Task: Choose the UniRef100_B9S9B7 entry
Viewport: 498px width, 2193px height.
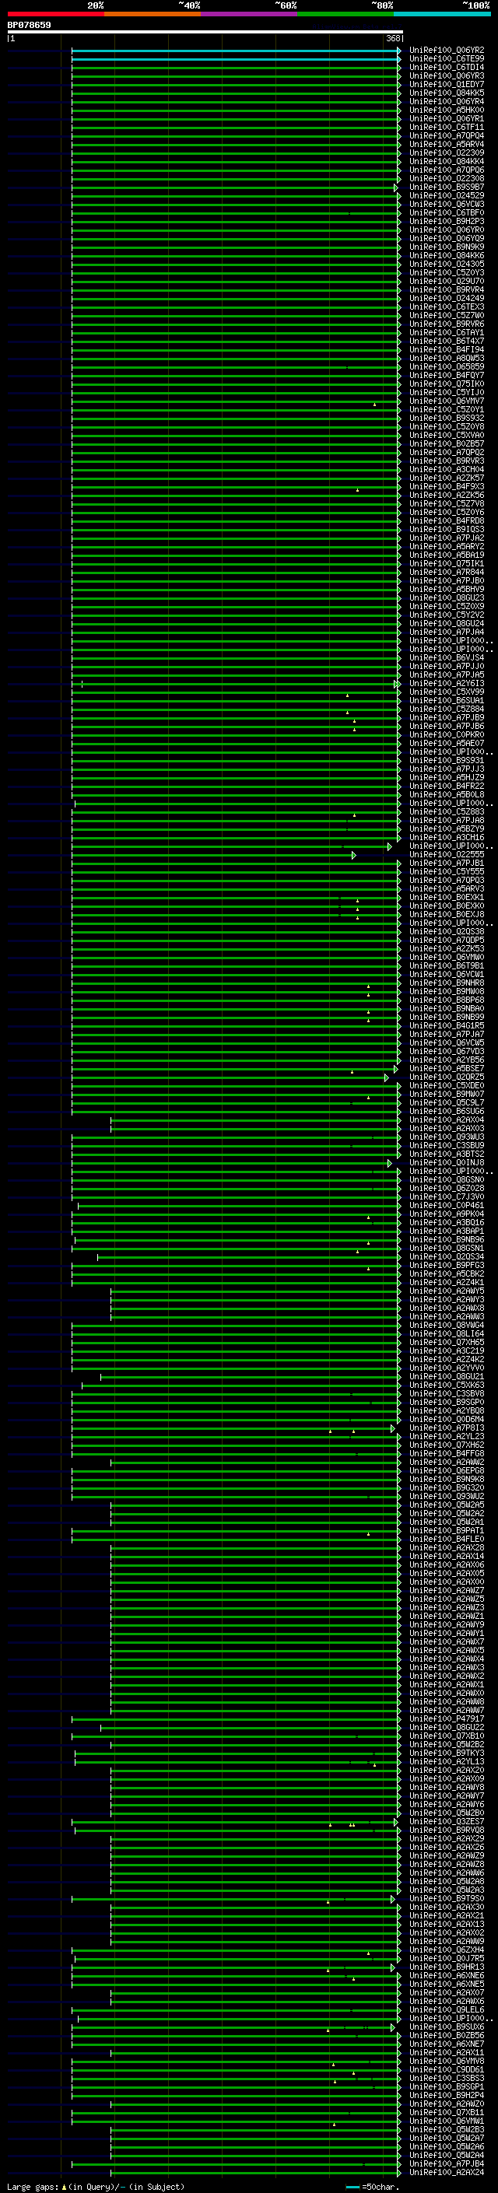Action: click(x=447, y=187)
